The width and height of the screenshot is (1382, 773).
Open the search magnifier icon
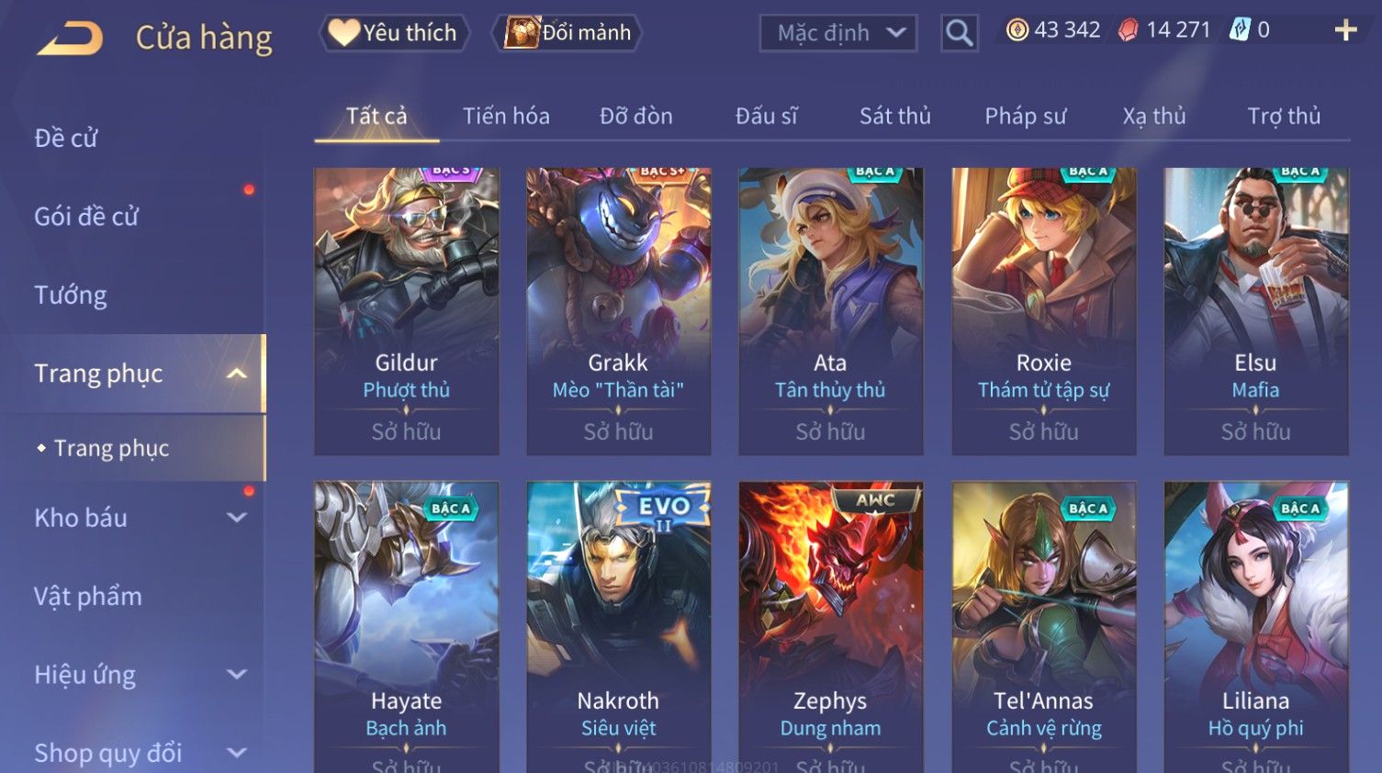pos(959,33)
